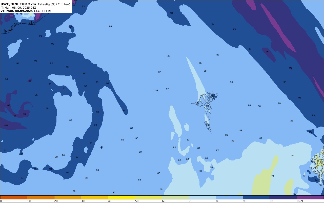The width and height of the screenshot is (324, 203).
Task: Click the 'VT: Mán. 08.09.2025 14Z' line
Action: [20, 11]
